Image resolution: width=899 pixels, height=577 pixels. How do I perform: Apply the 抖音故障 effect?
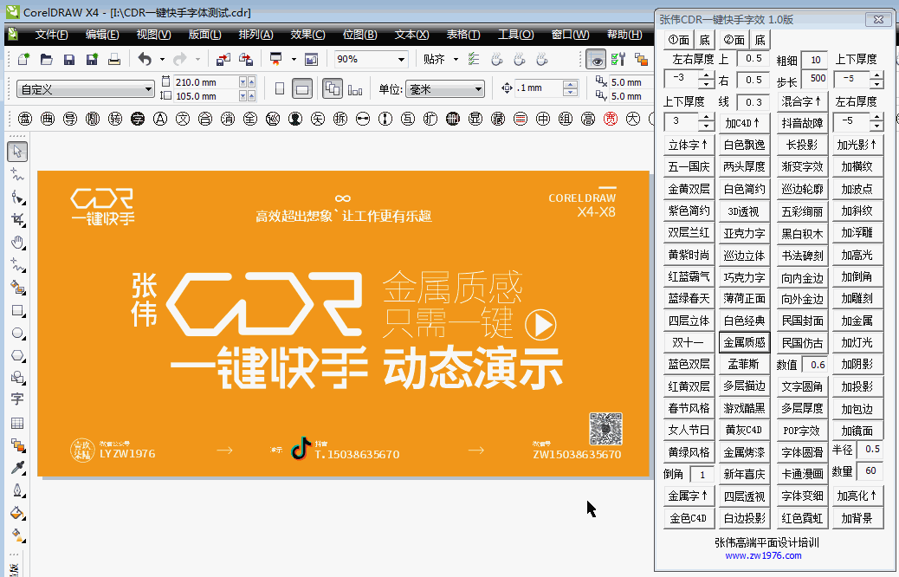(803, 123)
